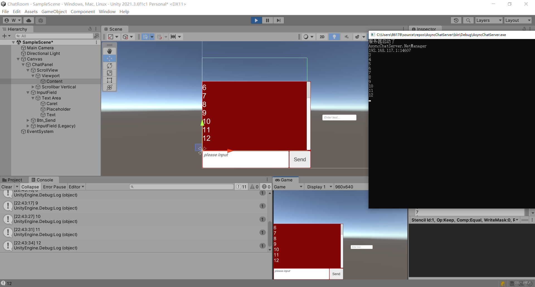Open the Layout dropdown
The height and width of the screenshot is (287, 535).
518,20
